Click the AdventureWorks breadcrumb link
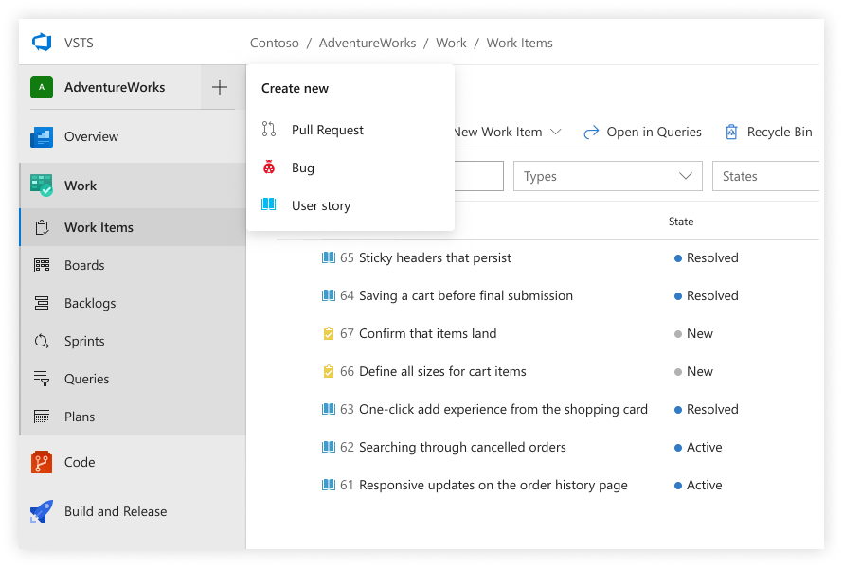The height and width of the screenshot is (568, 843). pyautogui.click(x=368, y=43)
